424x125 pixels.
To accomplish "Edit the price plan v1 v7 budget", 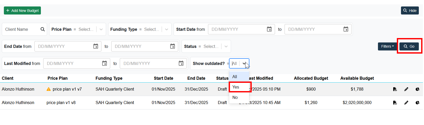I will click(406, 89).
